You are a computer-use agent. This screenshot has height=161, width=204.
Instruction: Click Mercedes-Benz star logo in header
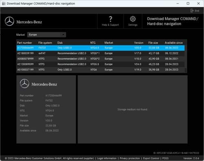(x=9, y=22)
